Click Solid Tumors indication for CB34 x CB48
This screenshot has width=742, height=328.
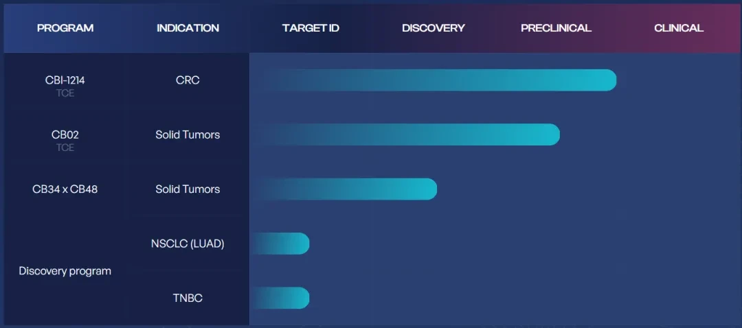[188, 189]
